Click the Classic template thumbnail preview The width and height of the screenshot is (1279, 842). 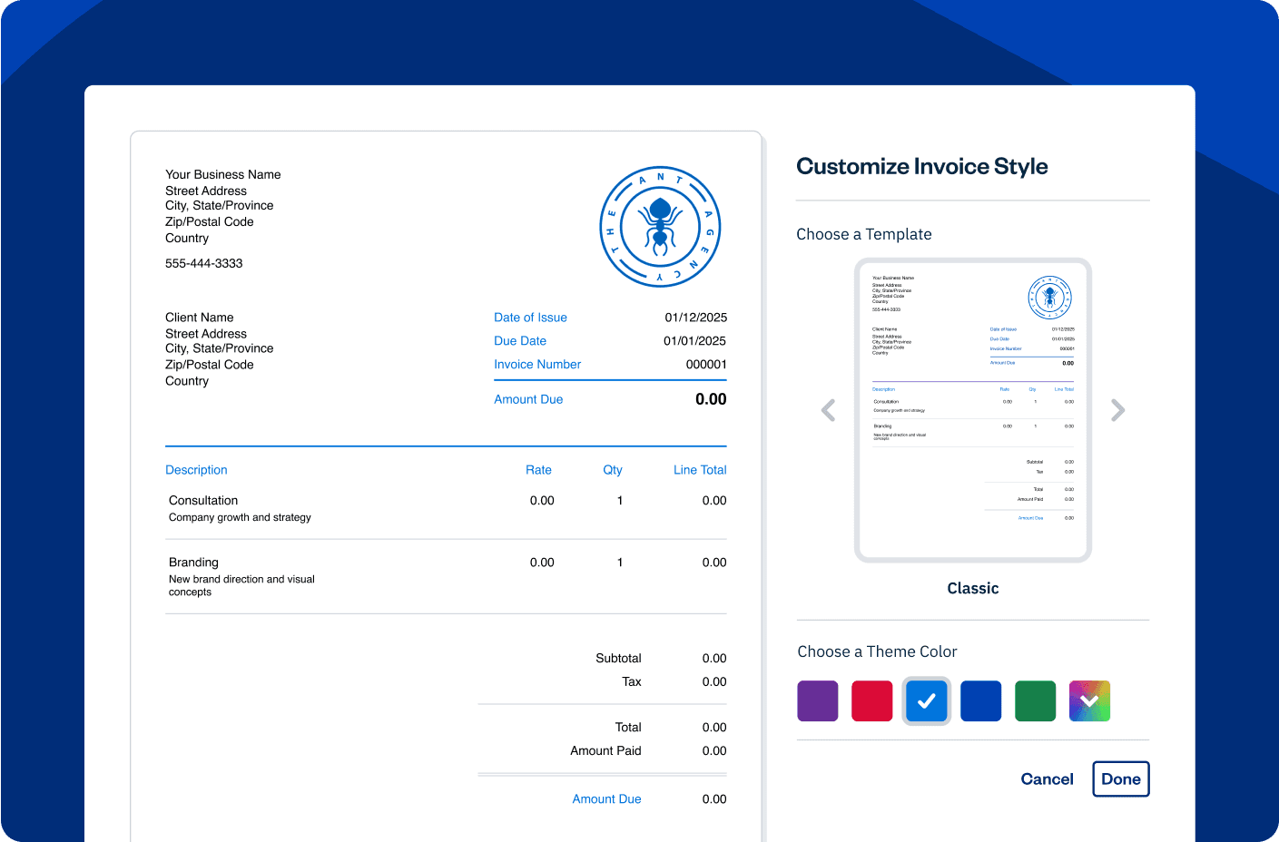(x=972, y=410)
